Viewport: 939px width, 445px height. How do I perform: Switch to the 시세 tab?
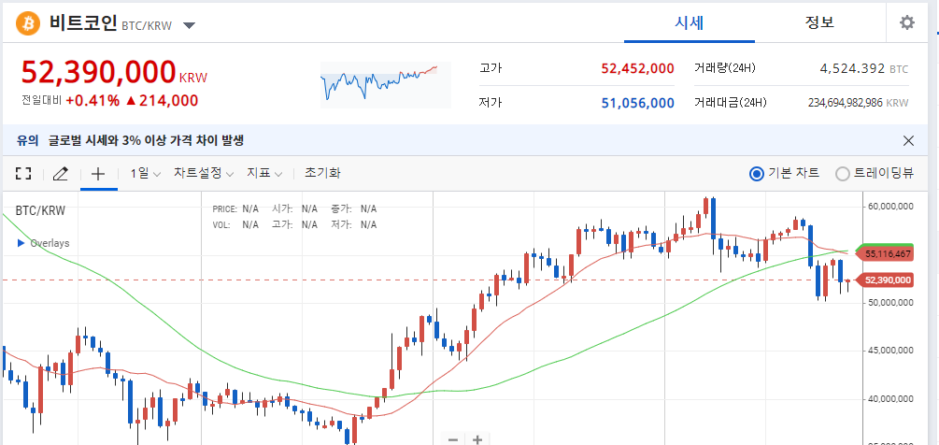pos(689,23)
